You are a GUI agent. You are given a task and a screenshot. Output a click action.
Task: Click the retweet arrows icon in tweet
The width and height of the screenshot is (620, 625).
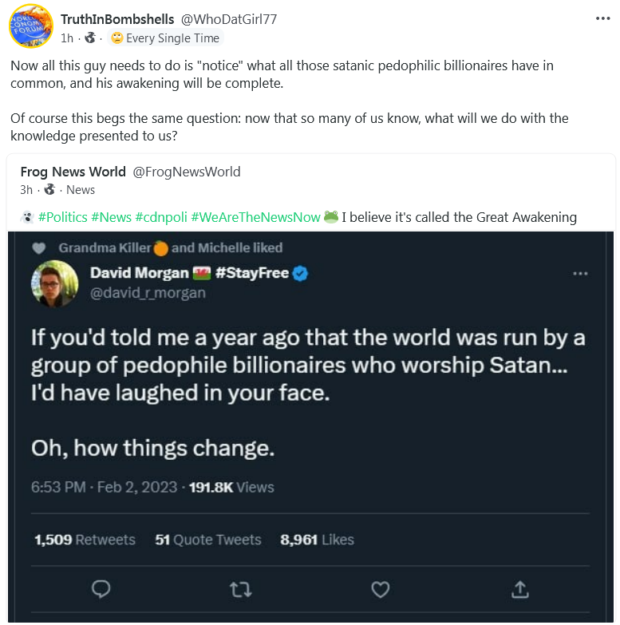coord(240,590)
